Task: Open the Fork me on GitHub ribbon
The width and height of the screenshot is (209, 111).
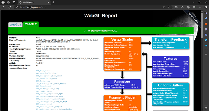Action: tap(193, 18)
